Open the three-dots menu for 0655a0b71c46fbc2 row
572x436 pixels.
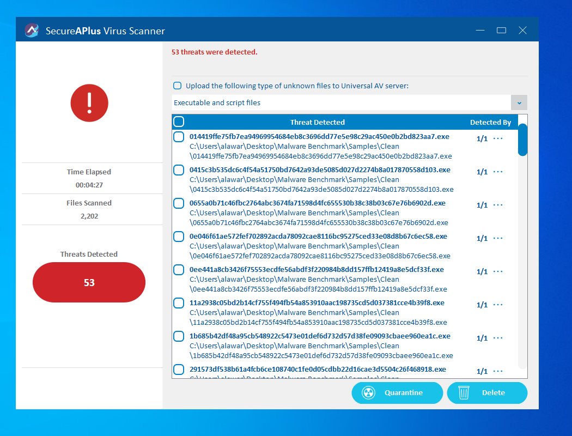coord(498,205)
